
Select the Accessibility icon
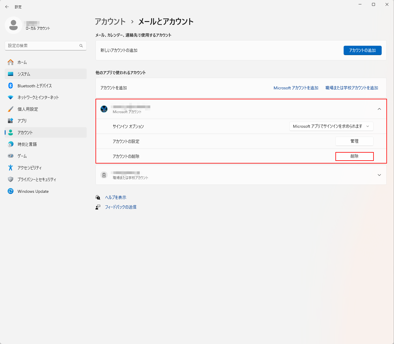[11, 168]
